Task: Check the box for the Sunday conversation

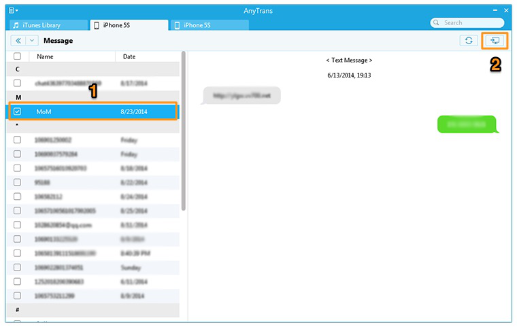Action: (x=17, y=267)
